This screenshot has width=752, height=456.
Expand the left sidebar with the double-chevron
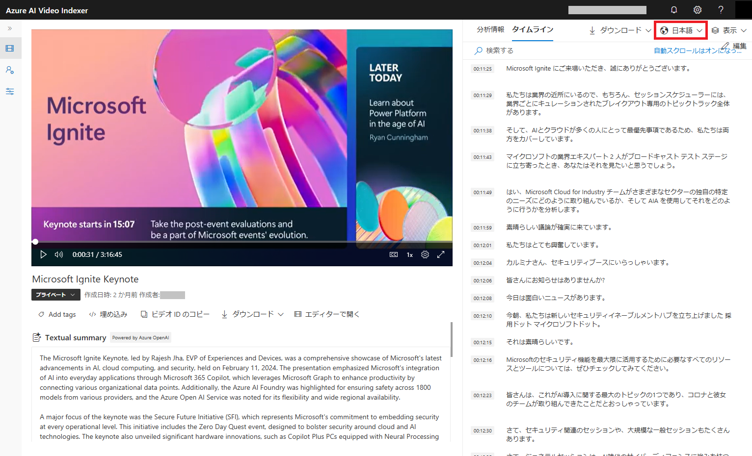10,28
